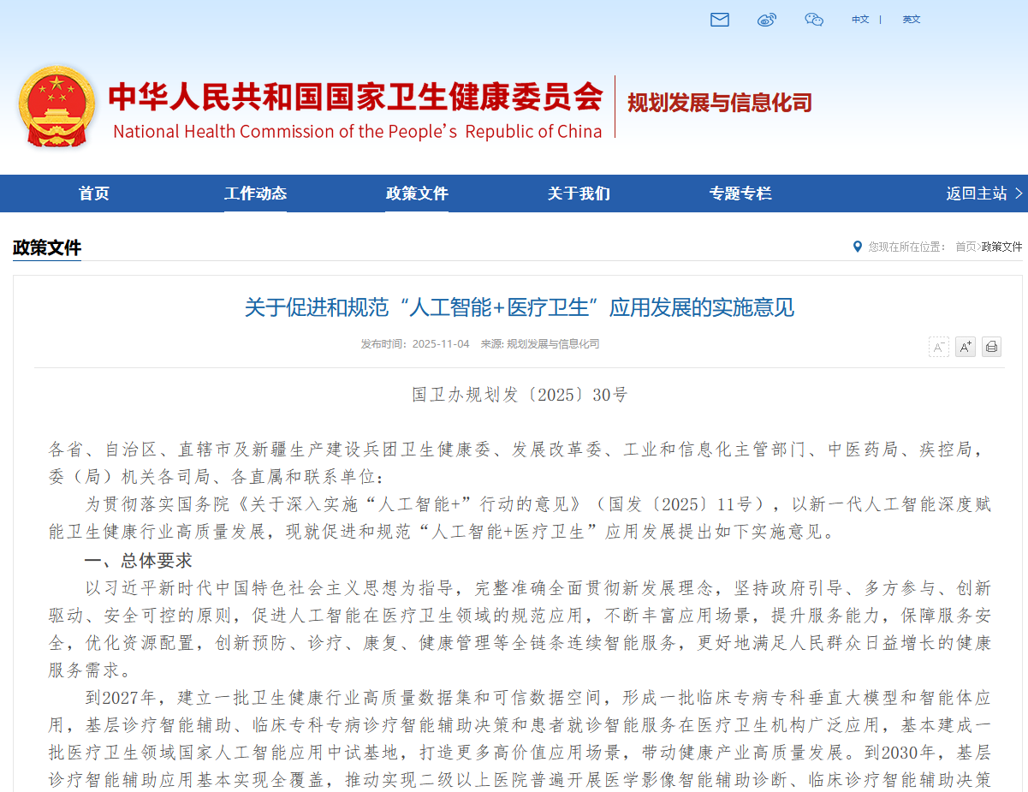The height and width of the screenshot is (792, 1028).
Task: Switch language to 中文
Action: (860, 20)
